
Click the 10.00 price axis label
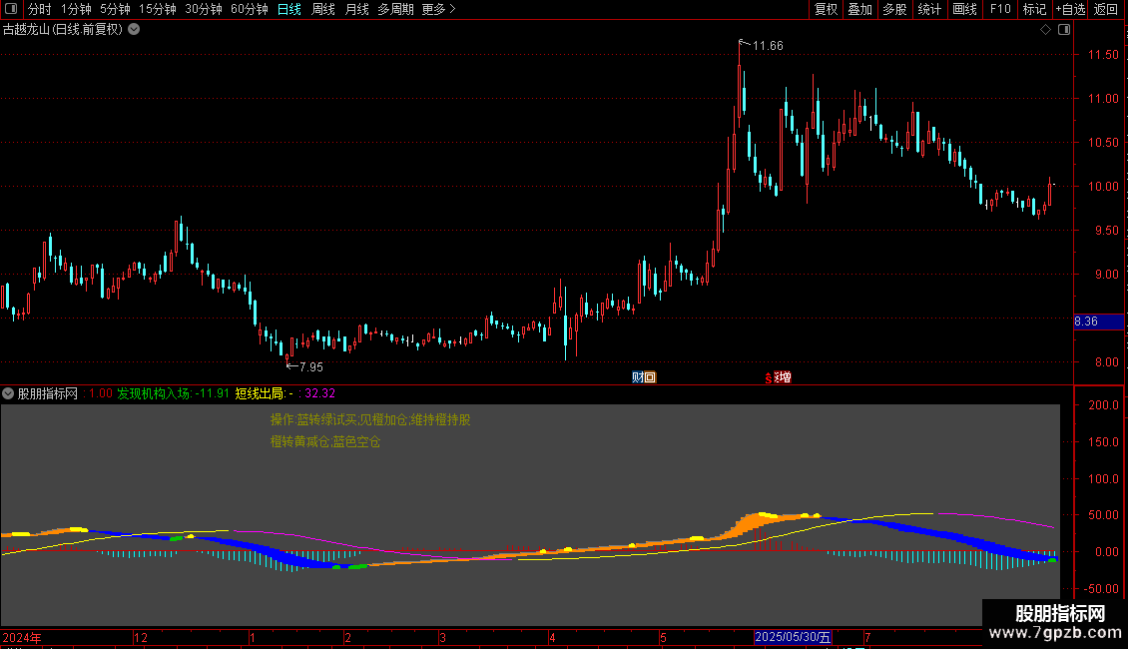(x=1103, y=187)
